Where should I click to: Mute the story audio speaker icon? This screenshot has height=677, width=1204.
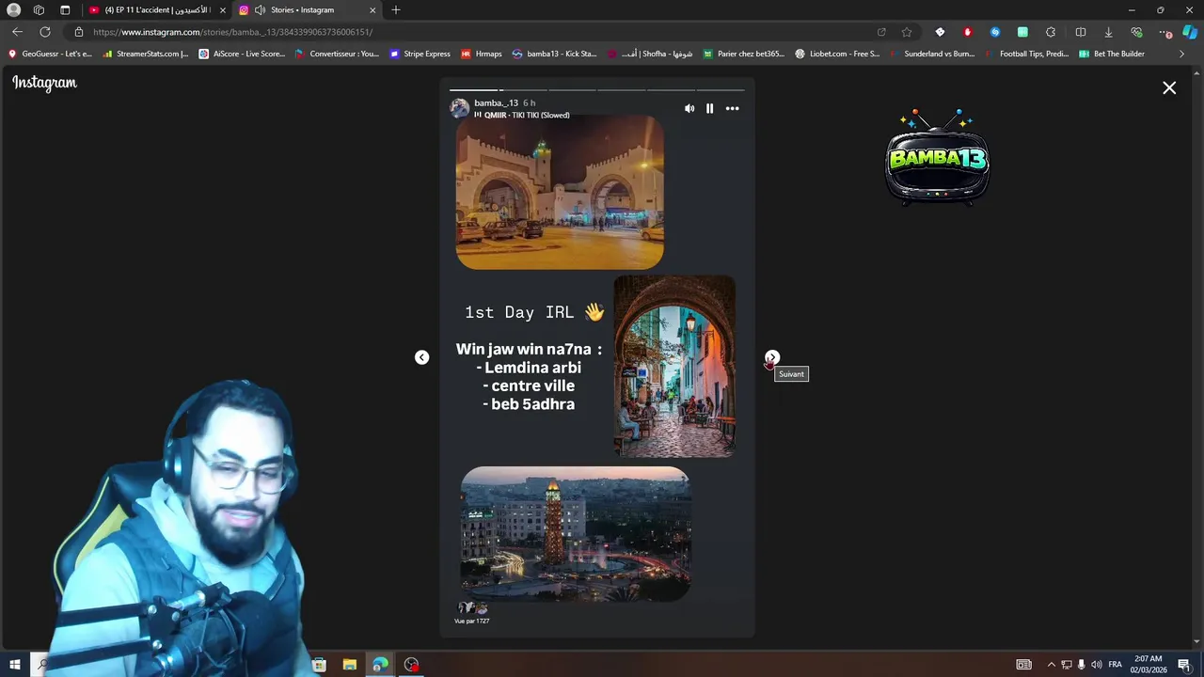[689, 108]
